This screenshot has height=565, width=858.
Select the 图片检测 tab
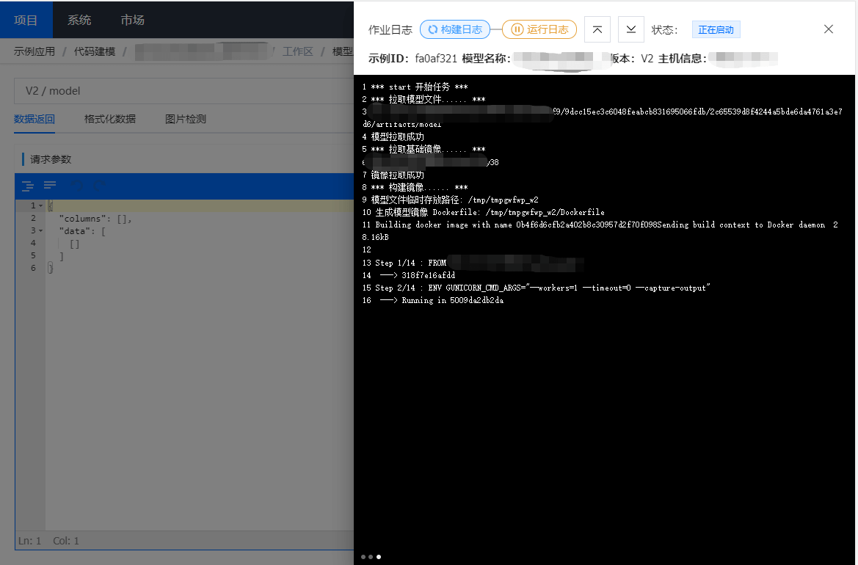pyautogui.click(x=186, y=119)
